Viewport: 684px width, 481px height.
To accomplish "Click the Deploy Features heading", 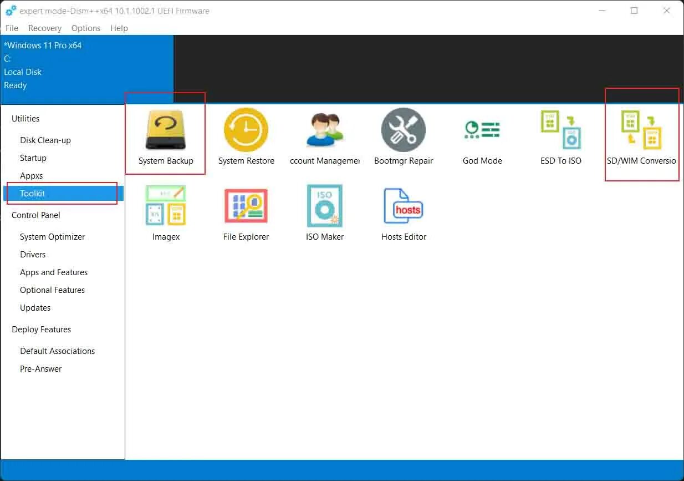I will click(x=42, y=329).
